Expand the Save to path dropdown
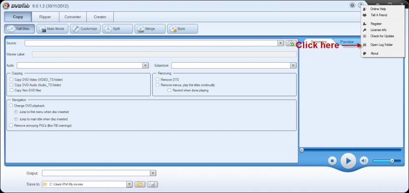This screenshot has height=193, width=409. pos(130,184)
